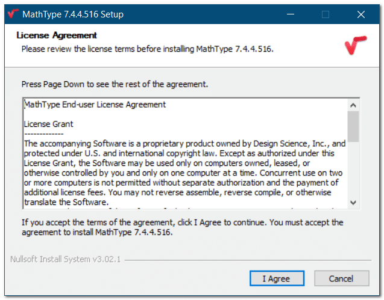
Task: Click the "If you accept the terms" note
Action: point(181,227)
